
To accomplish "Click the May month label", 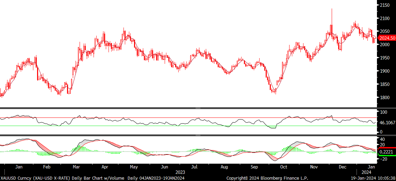I will pyautogui.click(x=134, y=167).
